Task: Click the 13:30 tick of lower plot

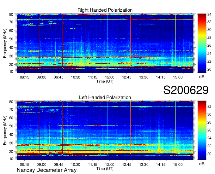Action: pyautogui.click(x=144, y=165)
